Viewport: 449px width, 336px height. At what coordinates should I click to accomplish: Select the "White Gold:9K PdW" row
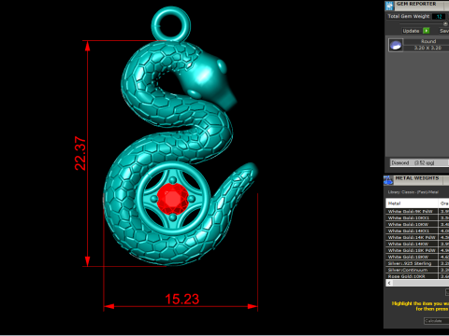point(417,211)
